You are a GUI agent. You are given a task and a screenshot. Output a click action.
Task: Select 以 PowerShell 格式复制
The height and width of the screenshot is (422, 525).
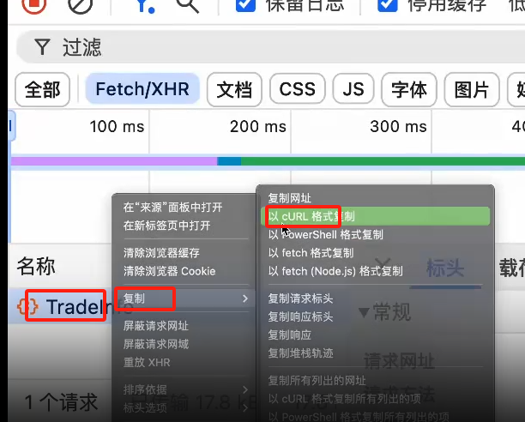[325, 235]
